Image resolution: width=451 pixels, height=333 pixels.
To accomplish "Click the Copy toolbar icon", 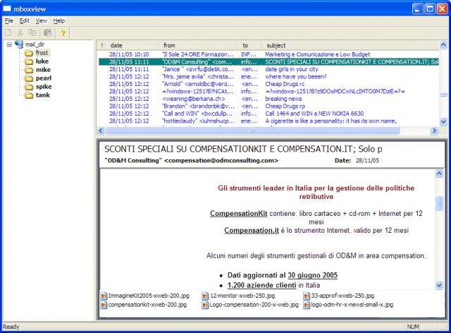I will pos(34,32).
